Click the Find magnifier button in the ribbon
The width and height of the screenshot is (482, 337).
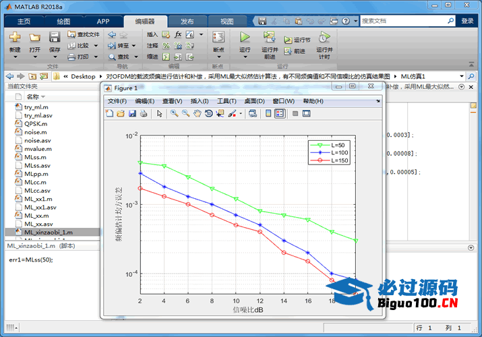(119, 57)
